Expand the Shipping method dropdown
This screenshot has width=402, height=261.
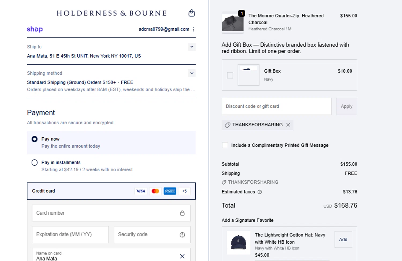[x=192, y=73]
